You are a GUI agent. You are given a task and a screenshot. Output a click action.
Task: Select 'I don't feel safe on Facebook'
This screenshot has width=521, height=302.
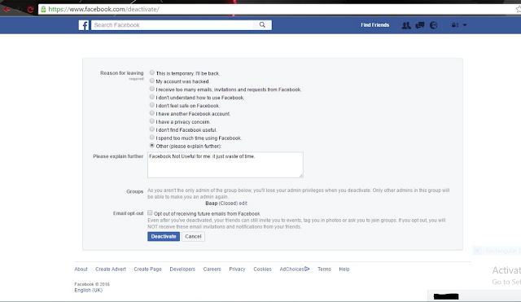point(152,105)
